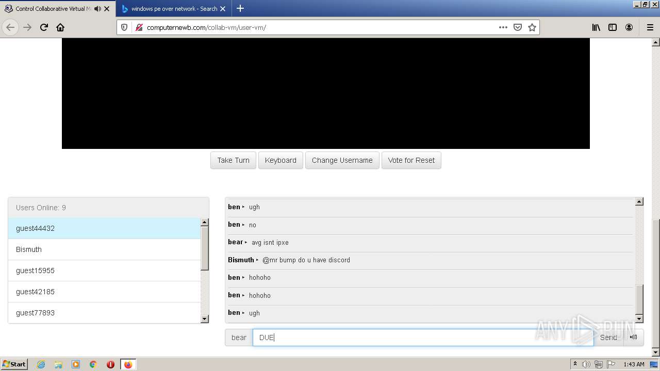The height and width of the screenshot is (371, 660).
Task: Select guest44432 in user list
Action: point(104,228)
